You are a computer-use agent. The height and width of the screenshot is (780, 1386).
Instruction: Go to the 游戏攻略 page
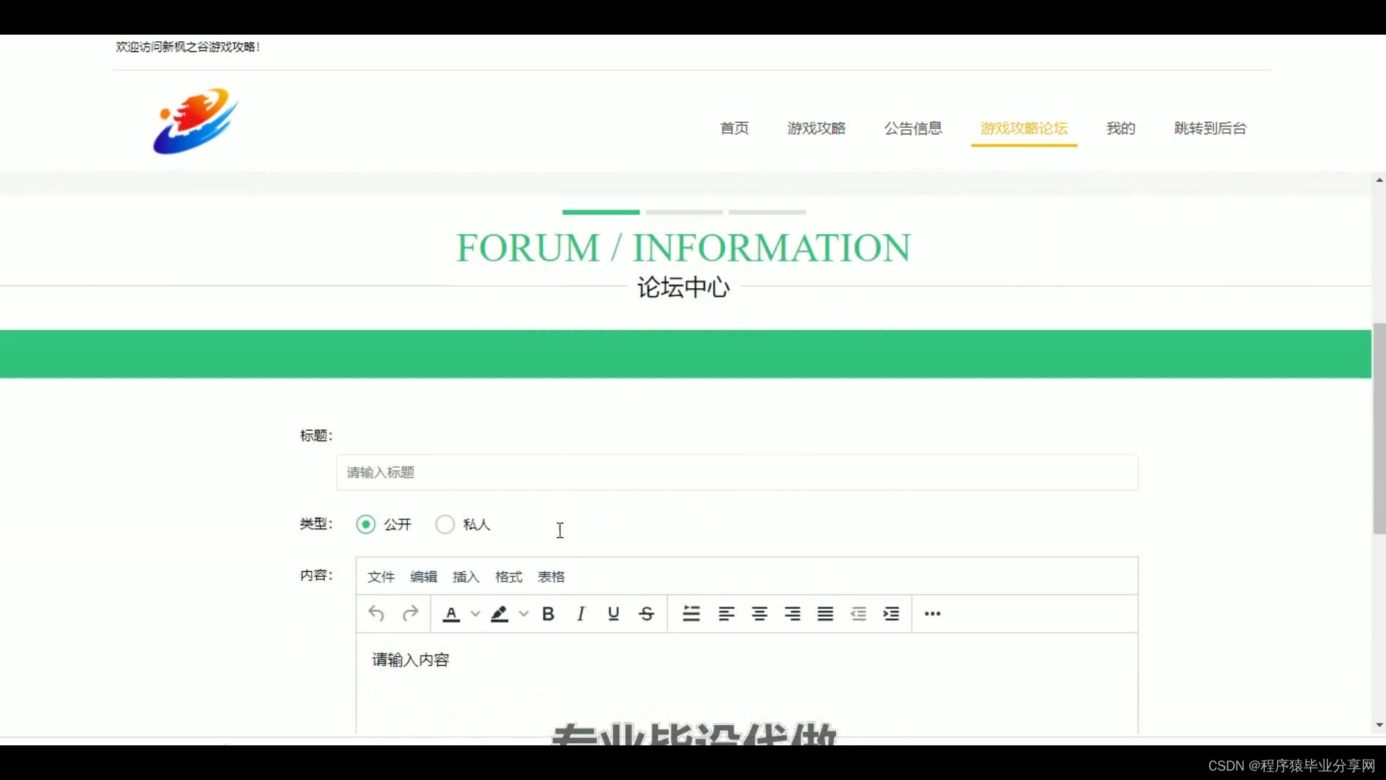pos(816,129)
